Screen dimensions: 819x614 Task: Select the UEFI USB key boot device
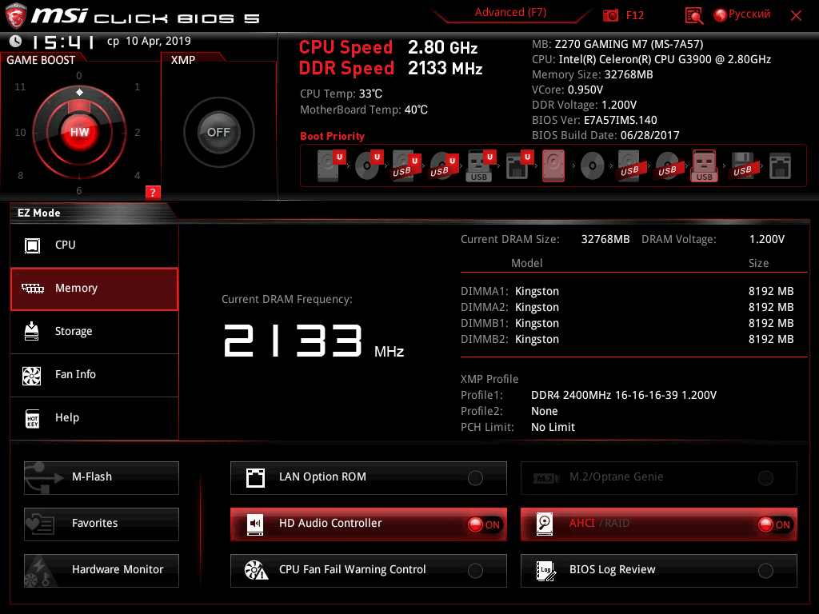pos(481,166)
